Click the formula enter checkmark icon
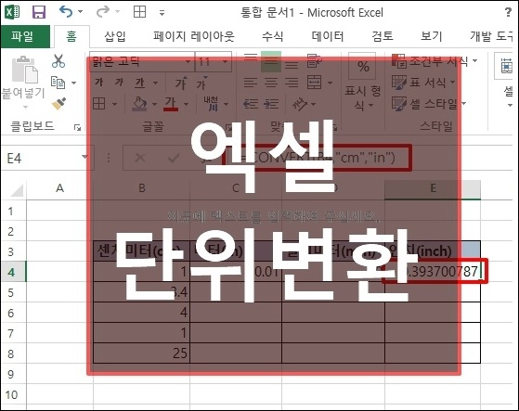The image size is (519, 411). (174, 158)
